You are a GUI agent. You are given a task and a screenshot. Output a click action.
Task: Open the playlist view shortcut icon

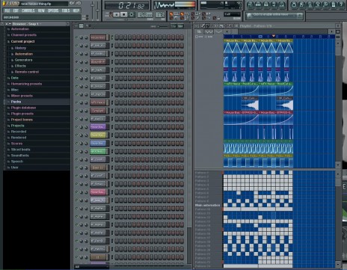coord(250,4)
